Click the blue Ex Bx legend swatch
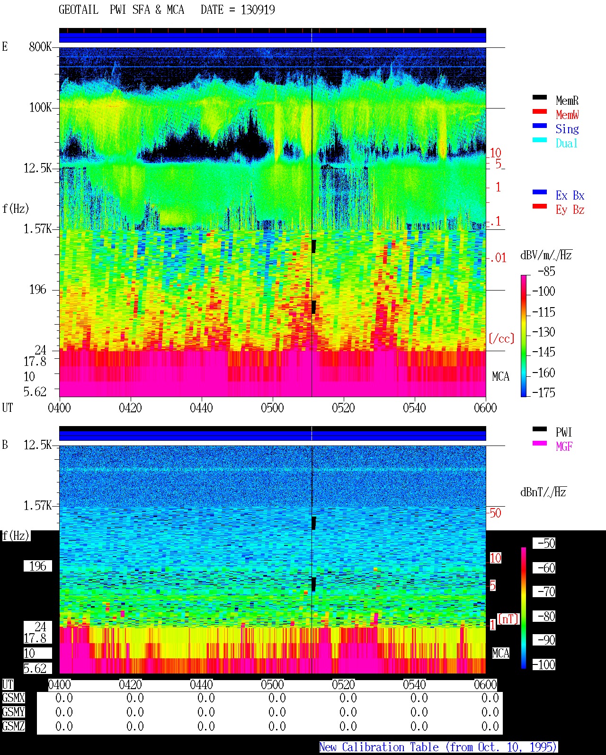The height and width of the screenshot is (755, 606). 540,192
